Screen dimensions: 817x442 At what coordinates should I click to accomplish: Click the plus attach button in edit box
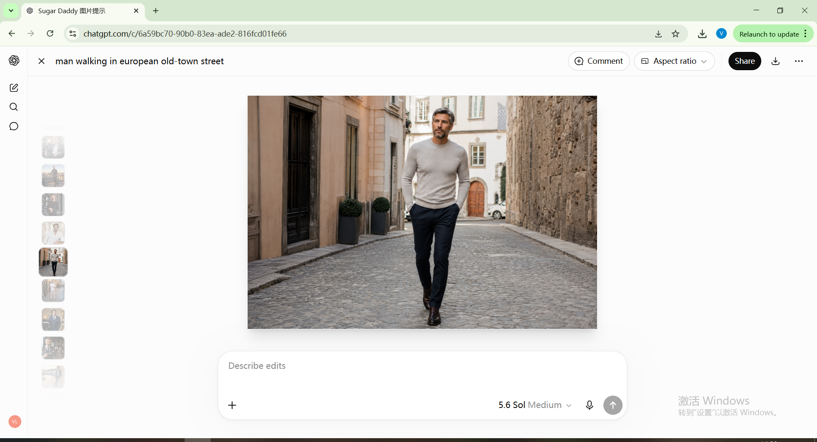(x=232, y=405)
